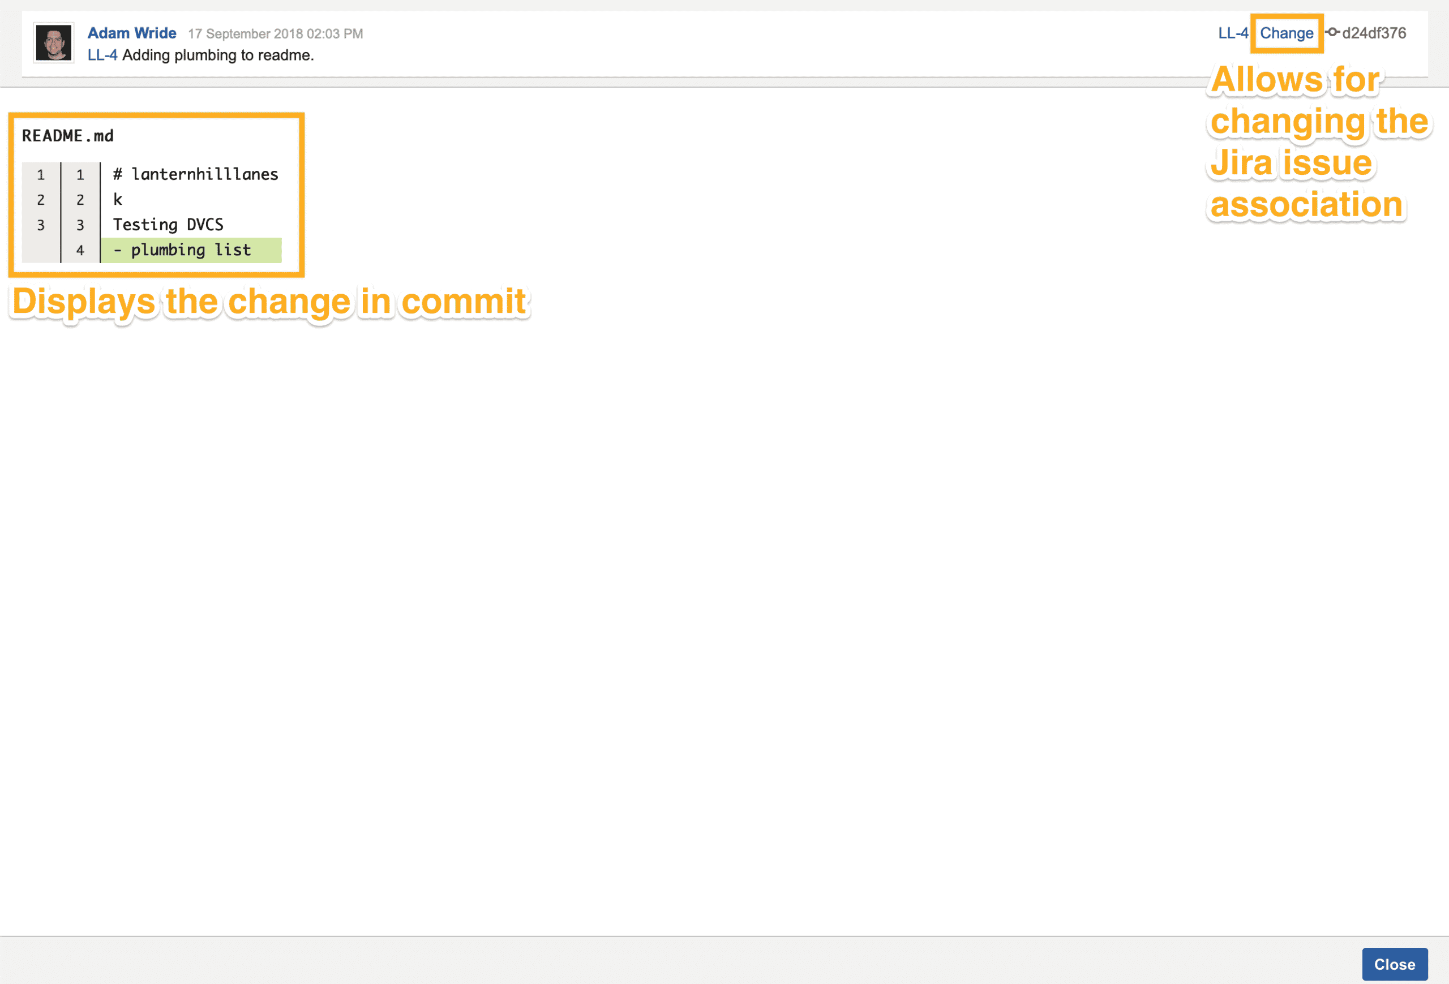1449x984 pixels.
Task: Click the commit hash d24df376
Action: 1374,33
